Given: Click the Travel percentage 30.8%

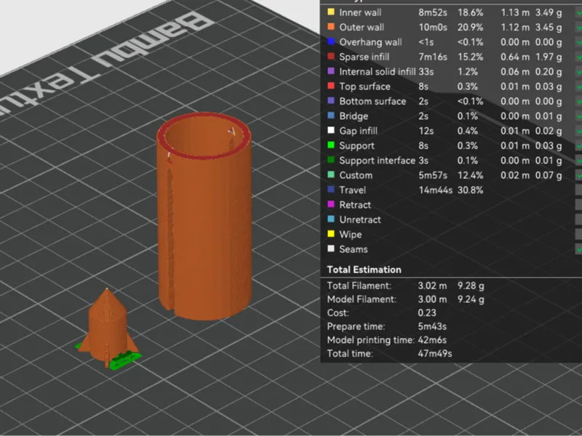Looking at the screenshot, I should 470,190.
